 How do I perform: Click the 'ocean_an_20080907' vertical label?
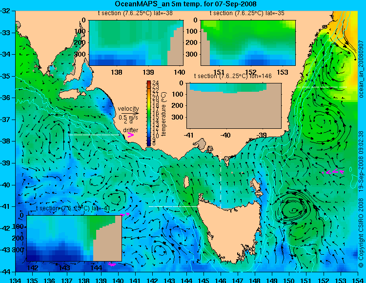[x=361, y=69]
